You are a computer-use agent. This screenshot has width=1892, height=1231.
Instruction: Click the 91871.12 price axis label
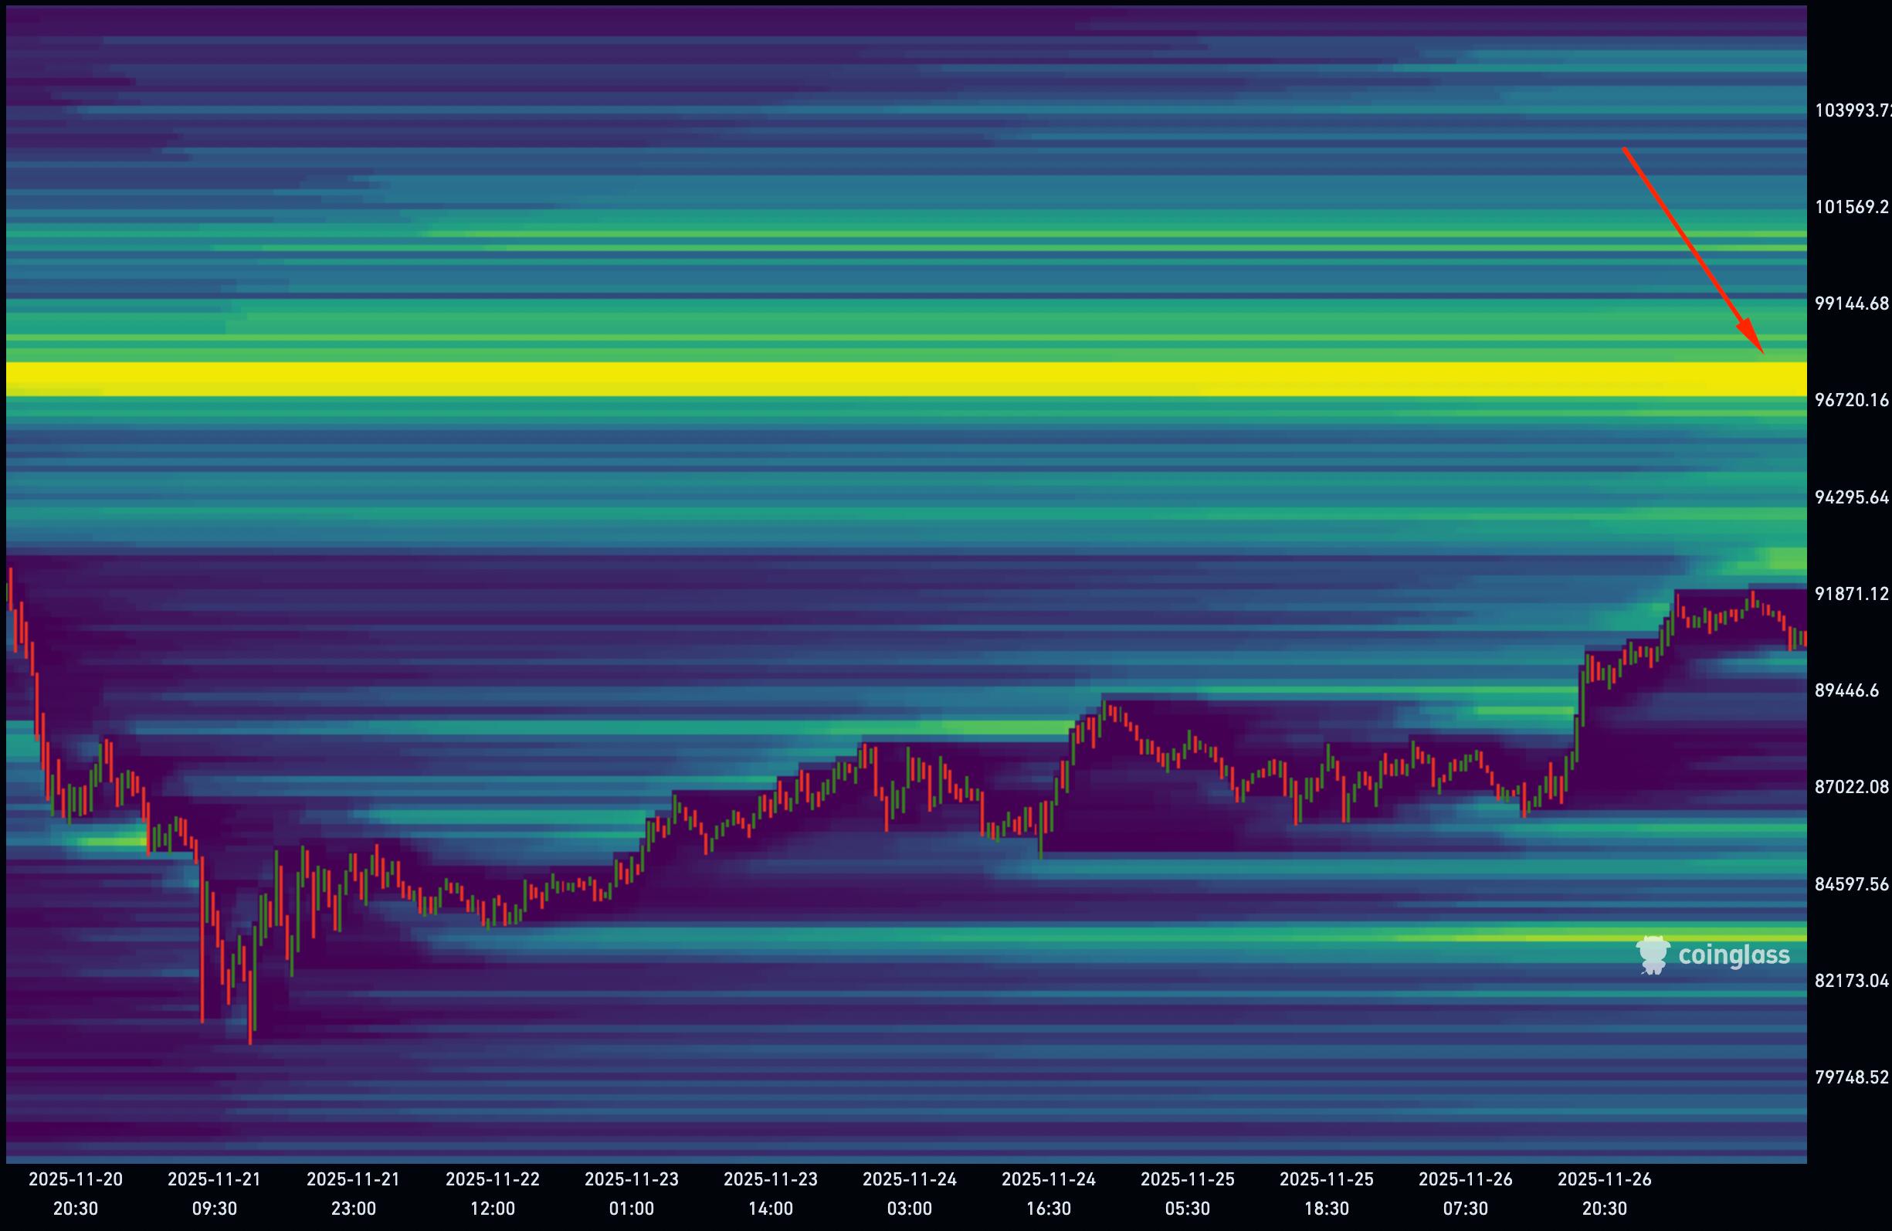tap(1850, 593)
